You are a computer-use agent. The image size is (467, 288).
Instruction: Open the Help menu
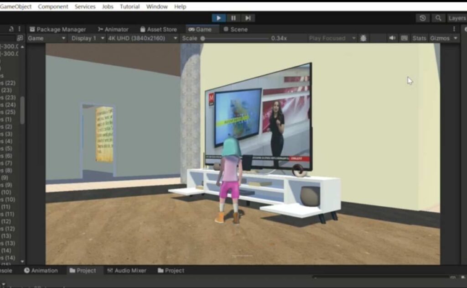[x=180, y=6]
